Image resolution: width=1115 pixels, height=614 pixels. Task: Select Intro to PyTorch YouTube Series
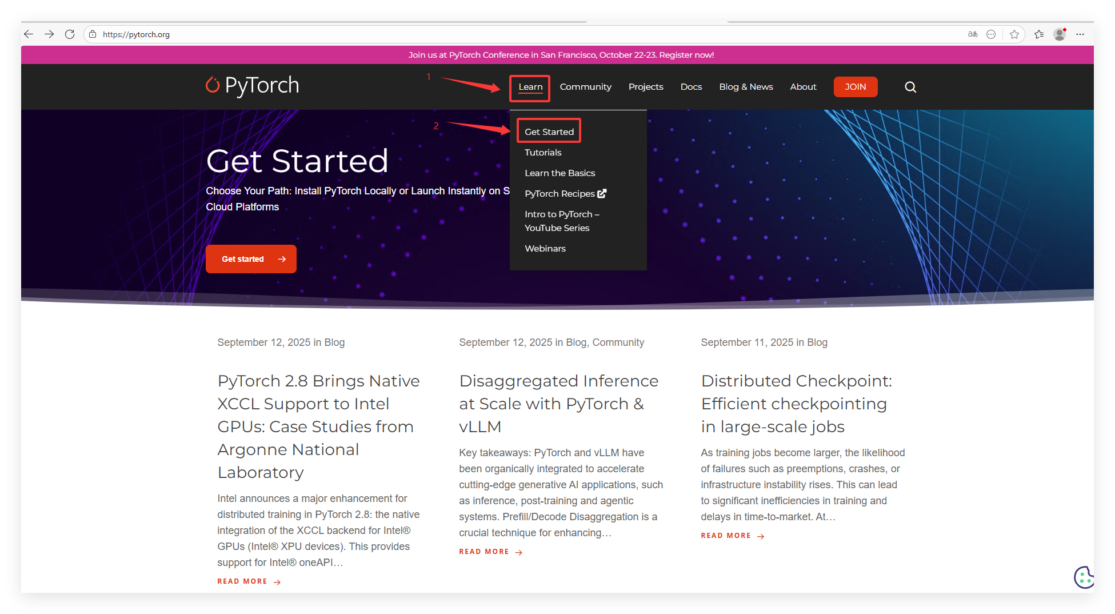tap(562, 221)
